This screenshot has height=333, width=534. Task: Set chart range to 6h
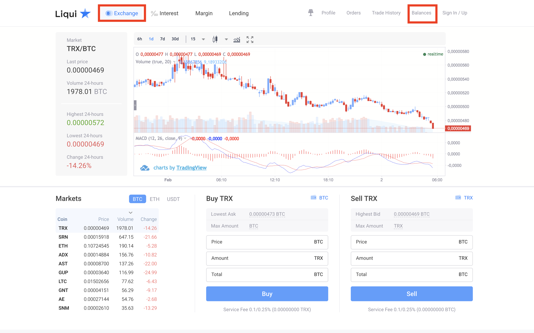click(x=139, y=39)
